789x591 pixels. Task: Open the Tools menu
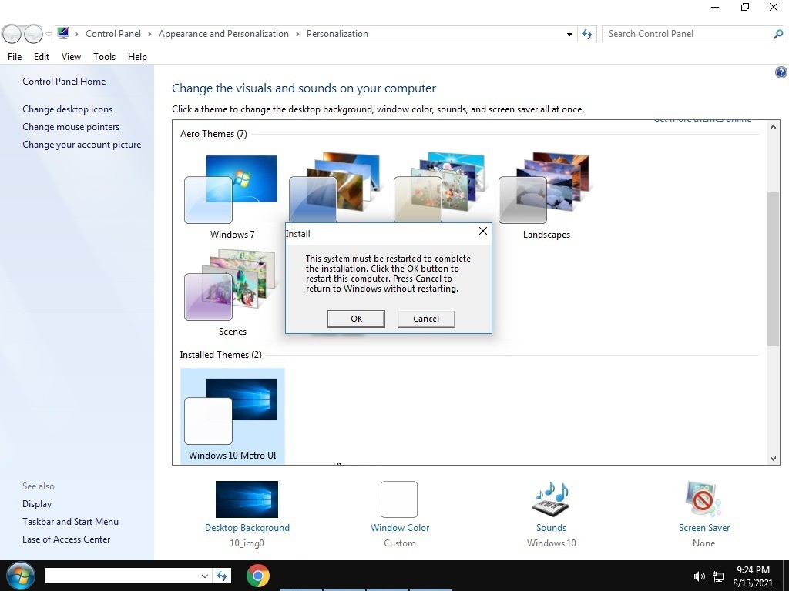pyautogui.click(x=104, y=56)
